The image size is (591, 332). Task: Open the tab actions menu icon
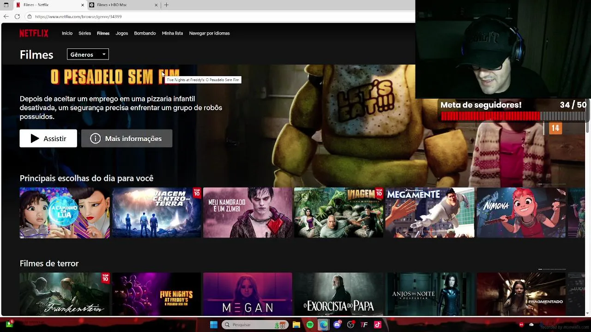[x=6, y=5]
